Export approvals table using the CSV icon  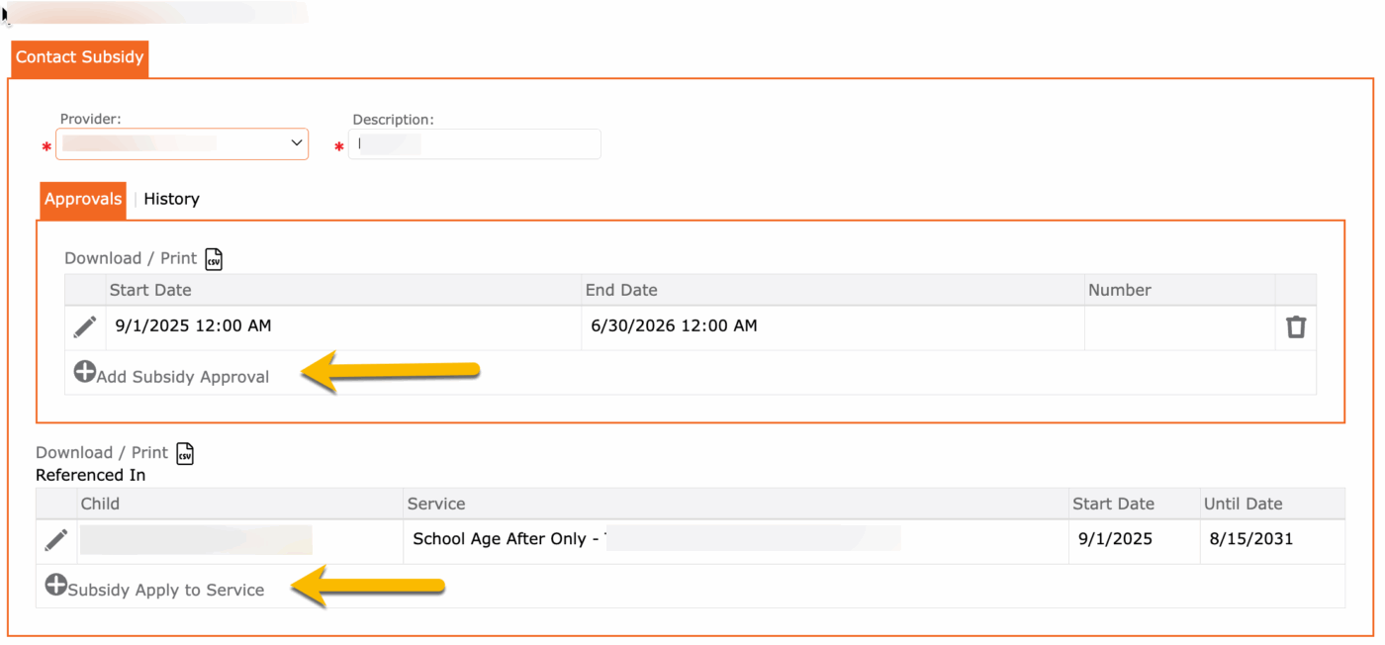point(214,259)
